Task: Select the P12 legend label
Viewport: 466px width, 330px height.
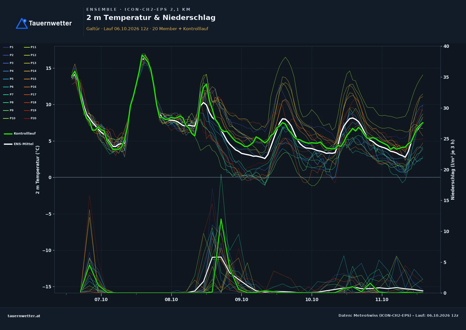Action: click(x=30, y=55)
